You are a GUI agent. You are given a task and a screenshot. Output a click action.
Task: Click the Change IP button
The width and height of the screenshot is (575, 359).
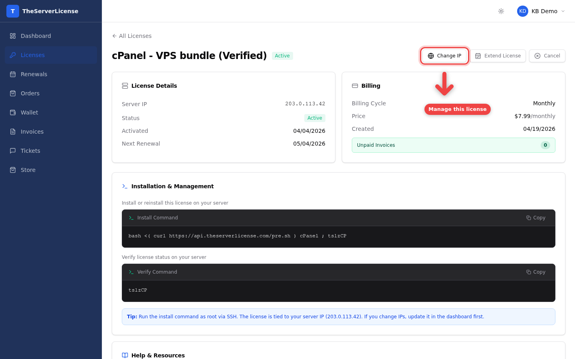[444, 56]
